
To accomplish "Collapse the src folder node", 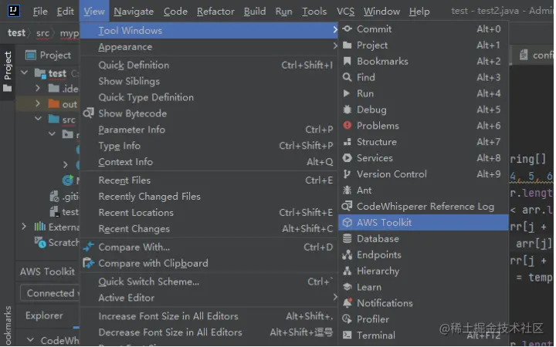I will pos(38,119).
